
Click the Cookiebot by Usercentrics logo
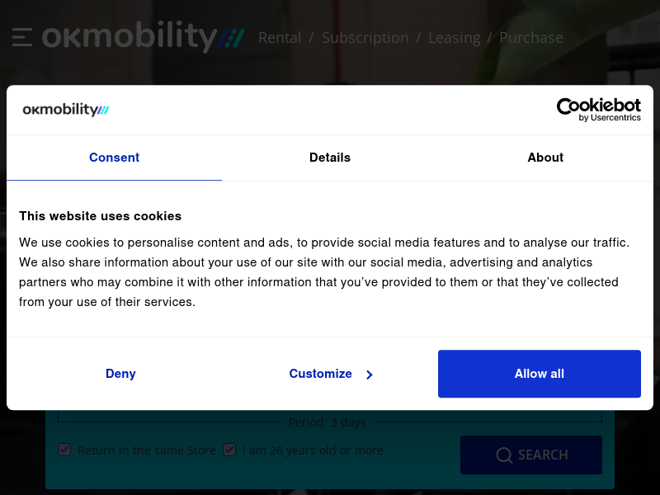click(599, 110)
